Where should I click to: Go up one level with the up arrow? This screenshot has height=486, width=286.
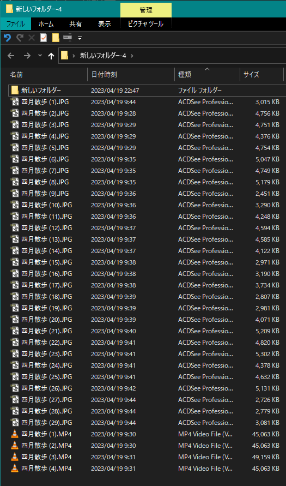[51, 56]
